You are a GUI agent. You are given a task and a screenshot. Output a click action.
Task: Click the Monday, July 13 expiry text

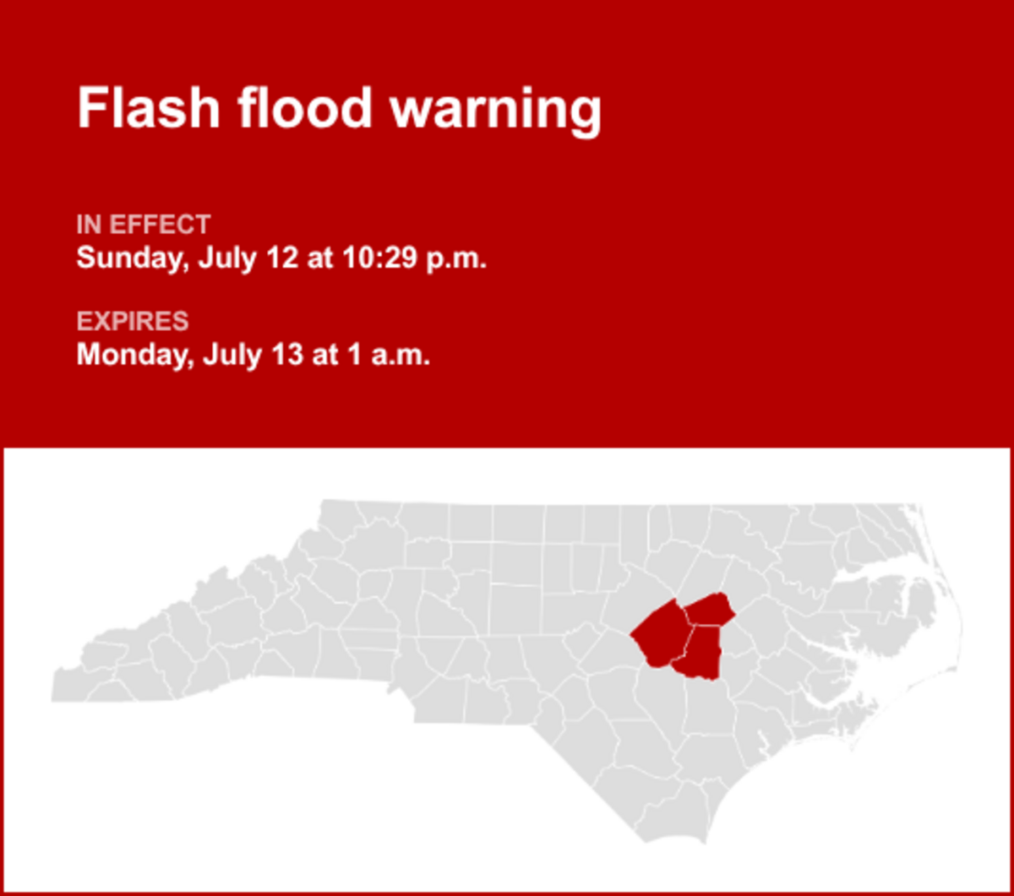(253, 355)
